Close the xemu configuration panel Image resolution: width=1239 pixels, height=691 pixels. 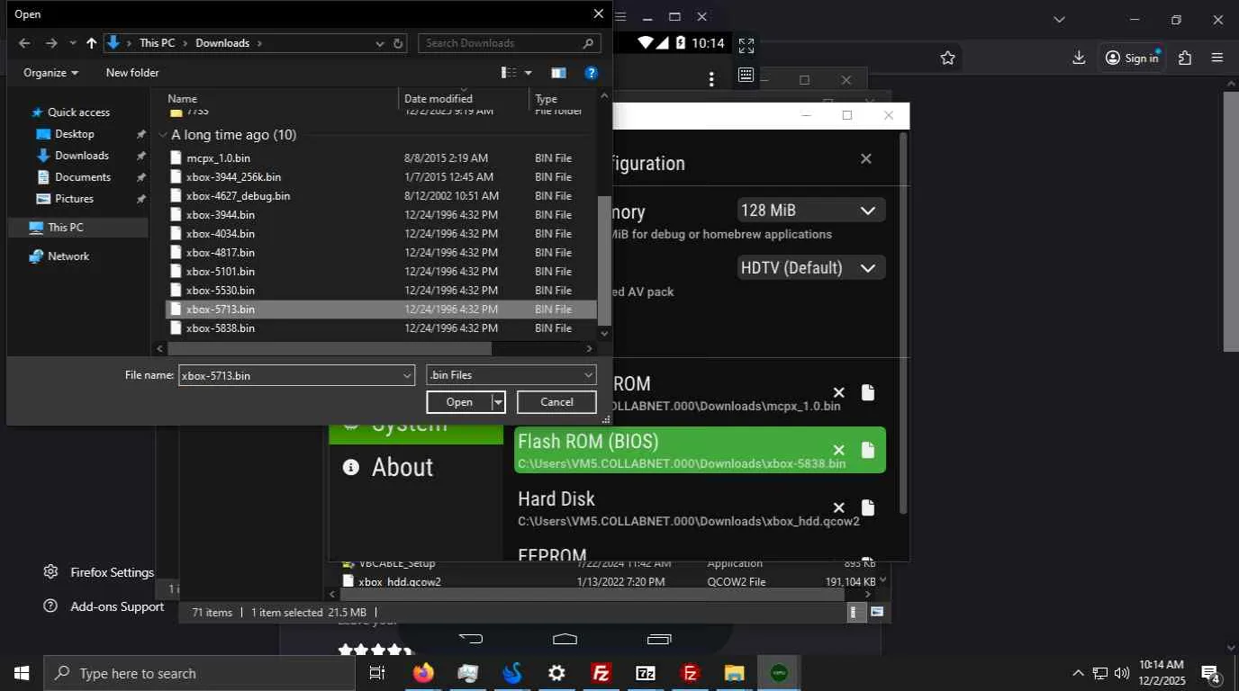coord(866,159)
